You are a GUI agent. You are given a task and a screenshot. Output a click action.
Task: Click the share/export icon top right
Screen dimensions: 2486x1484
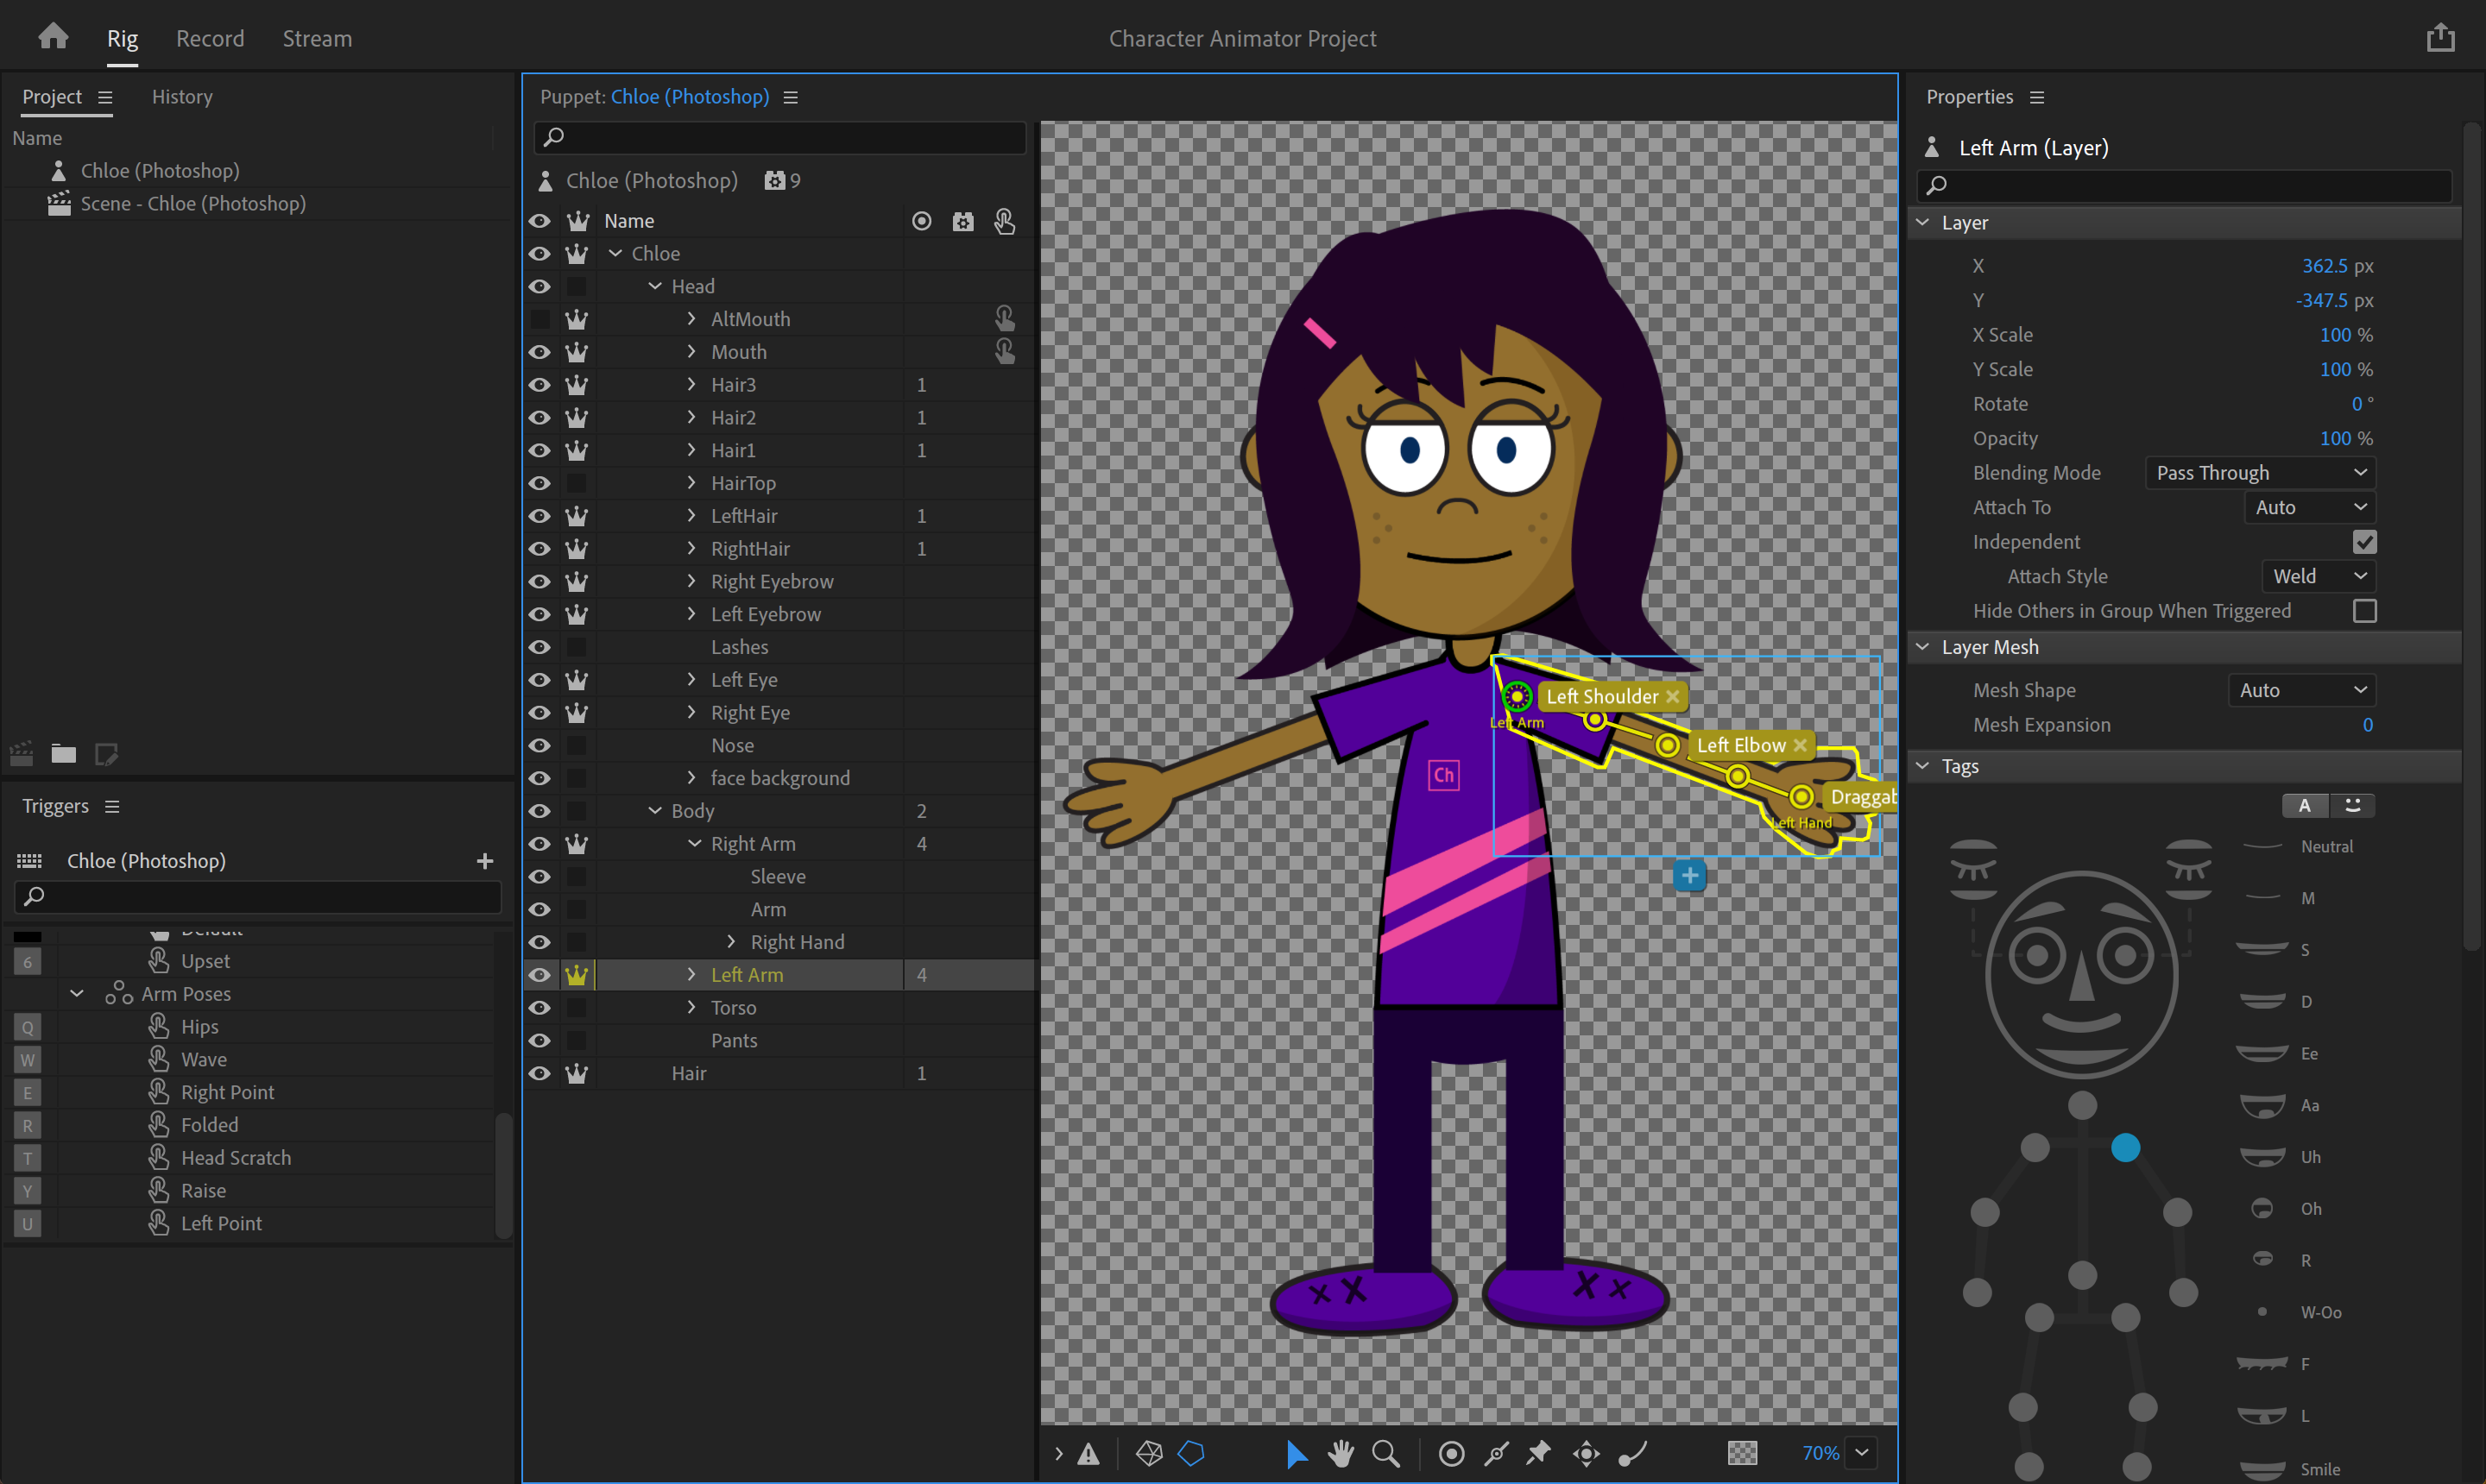click(x=2440, y=37)
